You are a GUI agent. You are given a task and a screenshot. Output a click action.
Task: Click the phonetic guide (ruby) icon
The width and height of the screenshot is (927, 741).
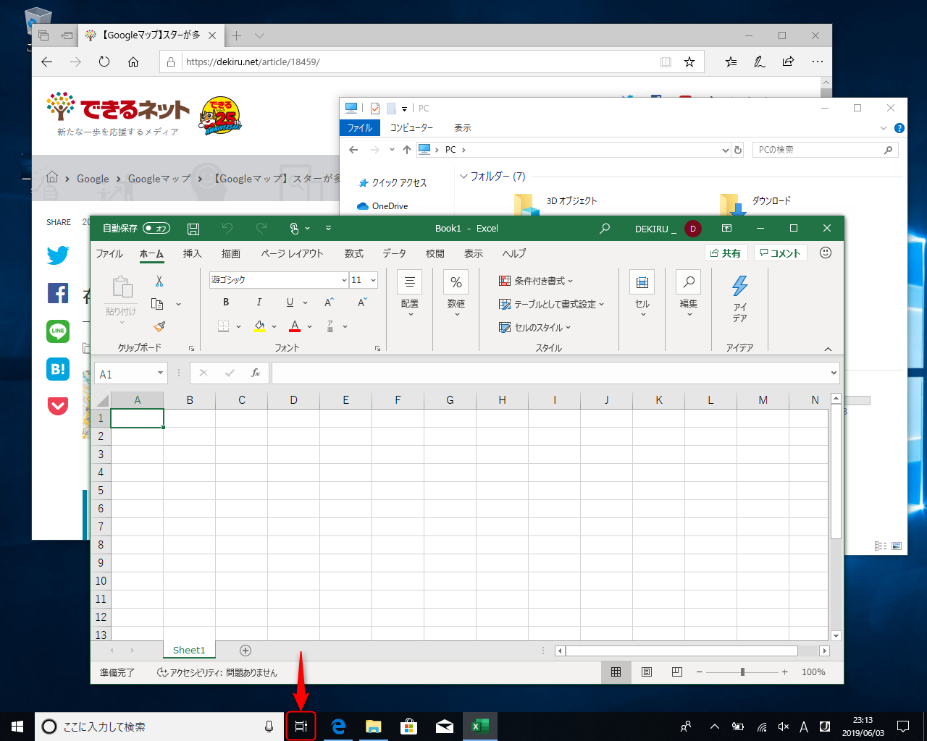(330, 326)
